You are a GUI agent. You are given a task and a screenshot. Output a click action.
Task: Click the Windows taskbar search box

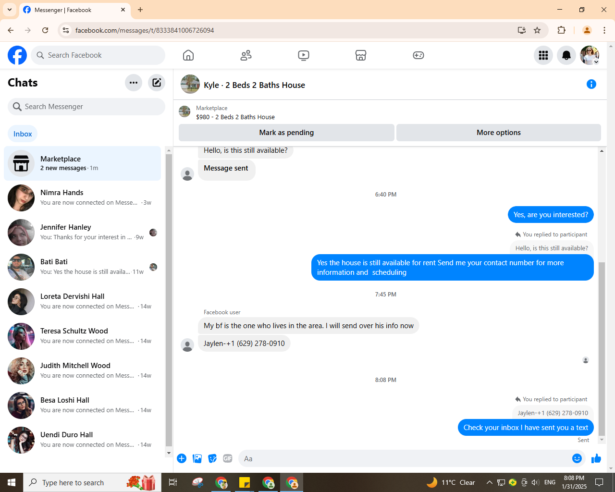[92, 482]
